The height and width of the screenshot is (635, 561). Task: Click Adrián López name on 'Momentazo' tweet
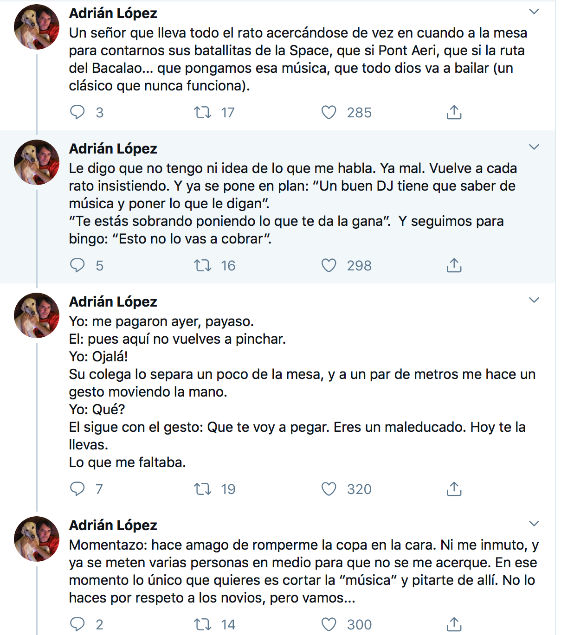[x=113, y=525]
